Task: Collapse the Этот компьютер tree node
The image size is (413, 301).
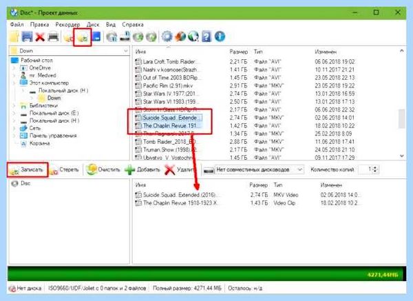Action: tap(14, 83)
